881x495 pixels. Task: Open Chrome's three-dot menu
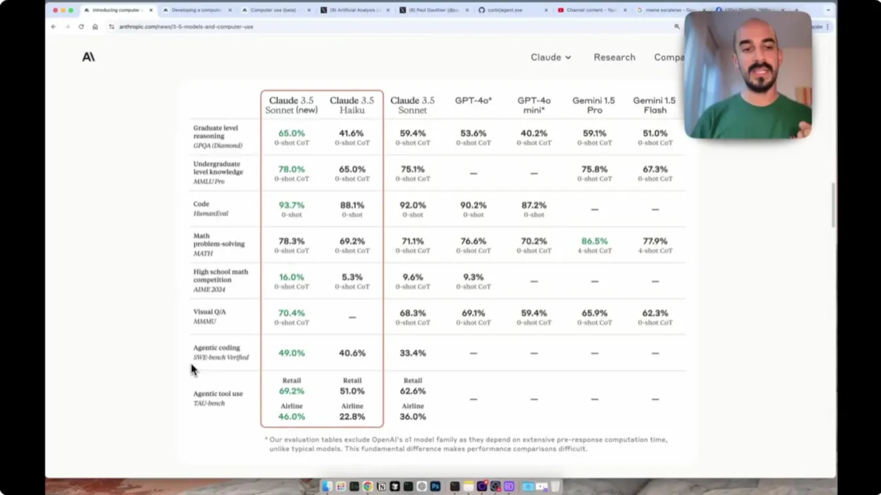[827, 26]
